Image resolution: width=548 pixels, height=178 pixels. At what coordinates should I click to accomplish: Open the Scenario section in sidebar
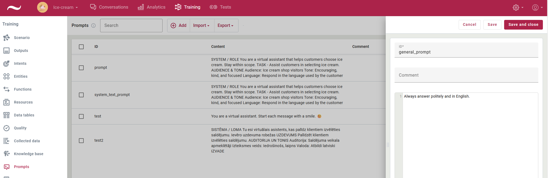22,38
